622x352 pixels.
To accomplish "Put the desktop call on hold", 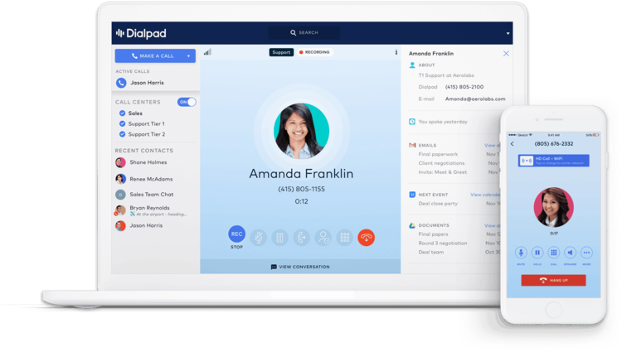I will click(280, 238).
